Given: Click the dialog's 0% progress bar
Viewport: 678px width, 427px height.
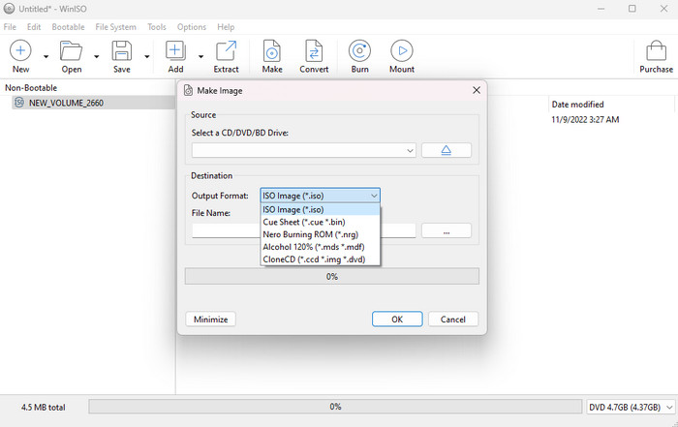Looking at the screenshot, I should pos(331,276).
